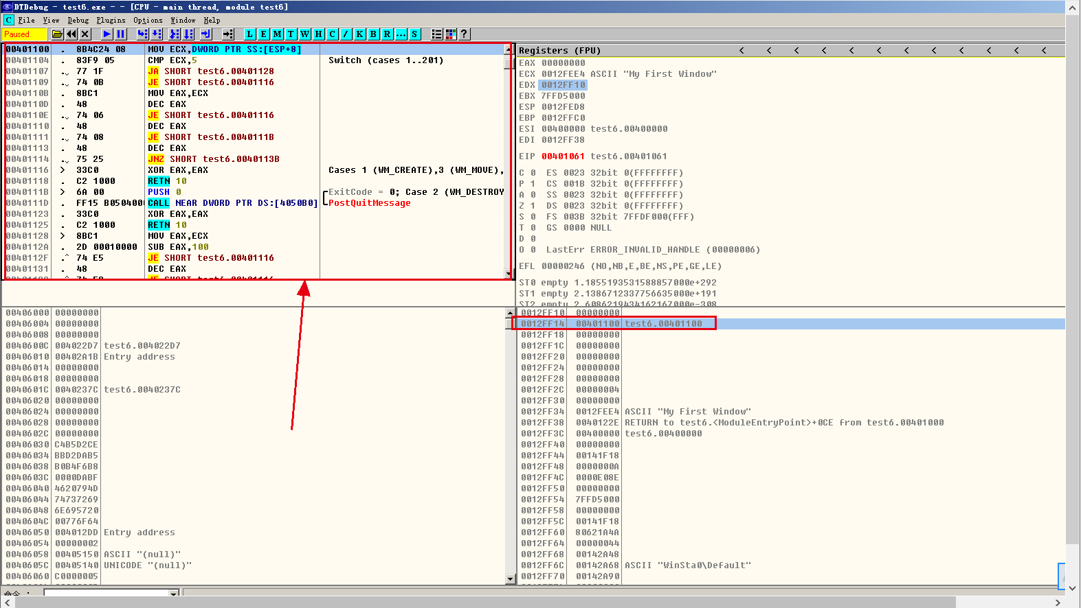Viewport: 1081px width, 608px height.
Task: Click the command input field at the bottom
Action: (107, 593)
